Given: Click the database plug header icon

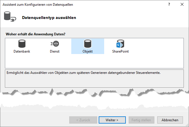Looking at the screenshot, I should (10, 17).
